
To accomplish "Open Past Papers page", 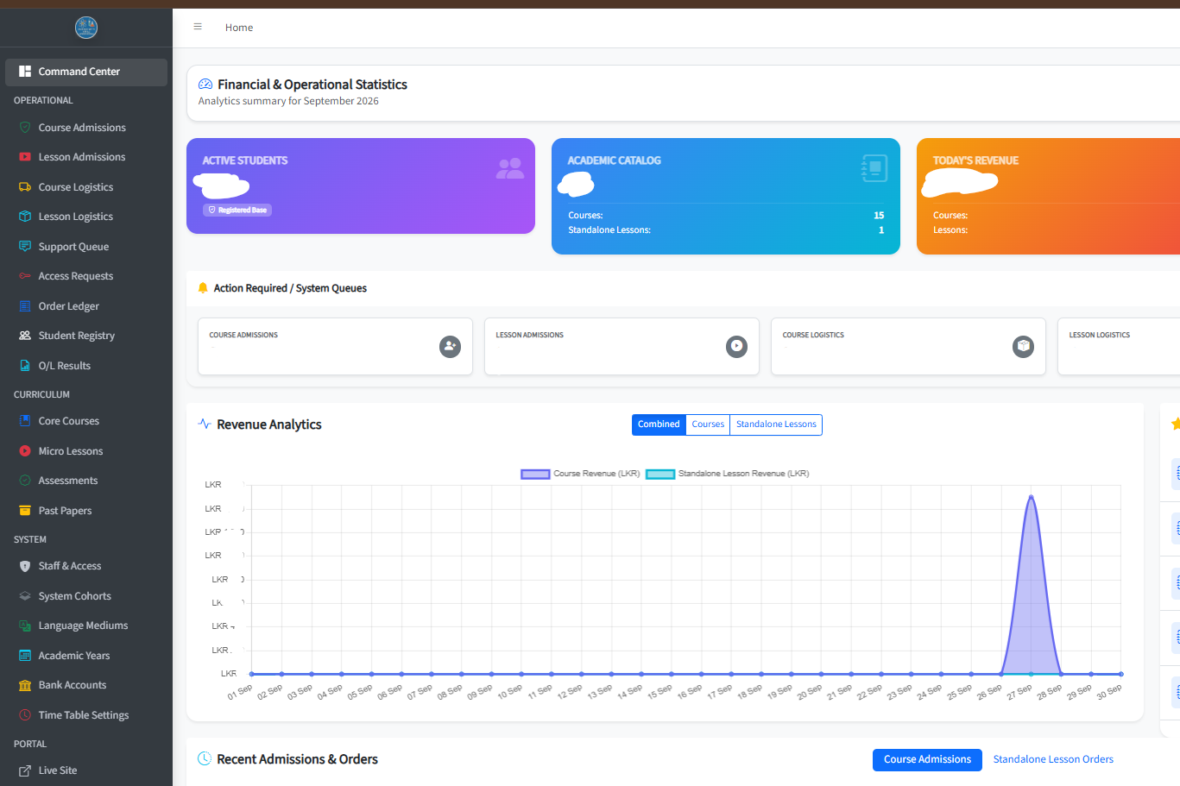I will (x=86, y=511).
